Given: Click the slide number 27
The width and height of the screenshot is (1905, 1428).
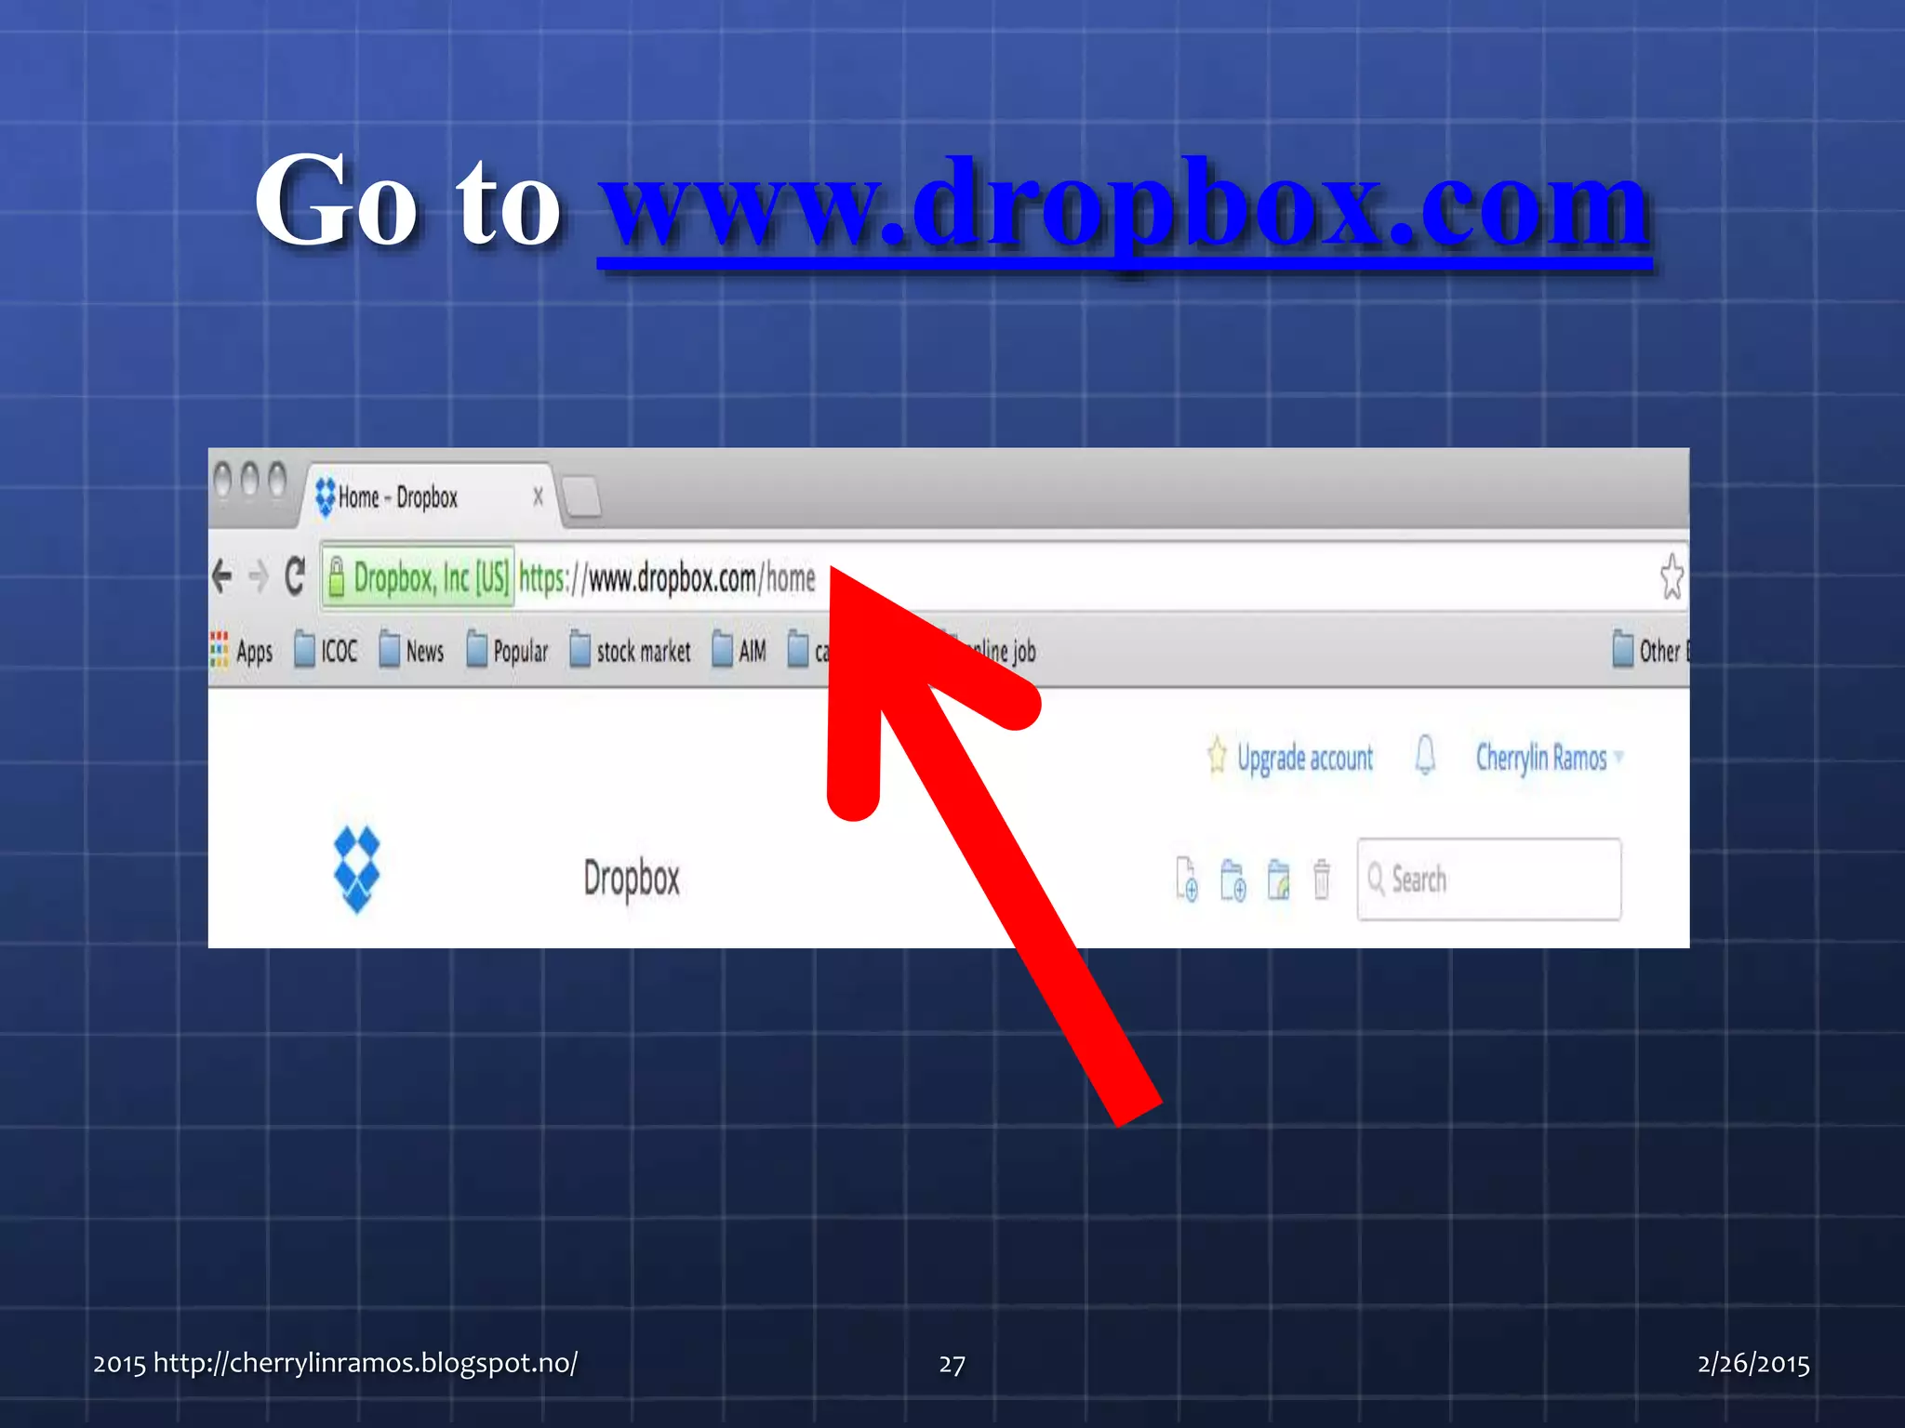Looking at the screenshot, I should [x=952, y=1365].
